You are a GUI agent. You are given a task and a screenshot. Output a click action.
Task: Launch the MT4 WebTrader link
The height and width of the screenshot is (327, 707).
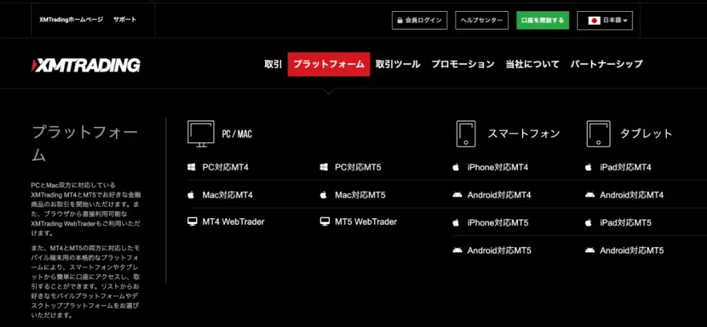coord(233,221)
